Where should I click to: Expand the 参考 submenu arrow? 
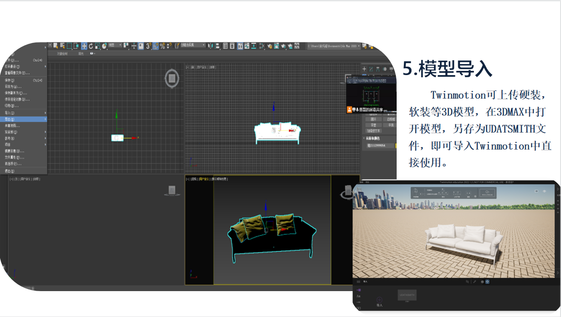[x=45, y=138]
